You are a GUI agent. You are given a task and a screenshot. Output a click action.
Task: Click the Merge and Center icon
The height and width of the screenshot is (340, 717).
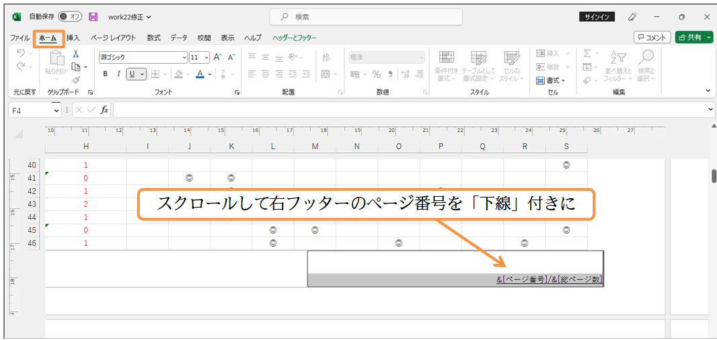326,73
